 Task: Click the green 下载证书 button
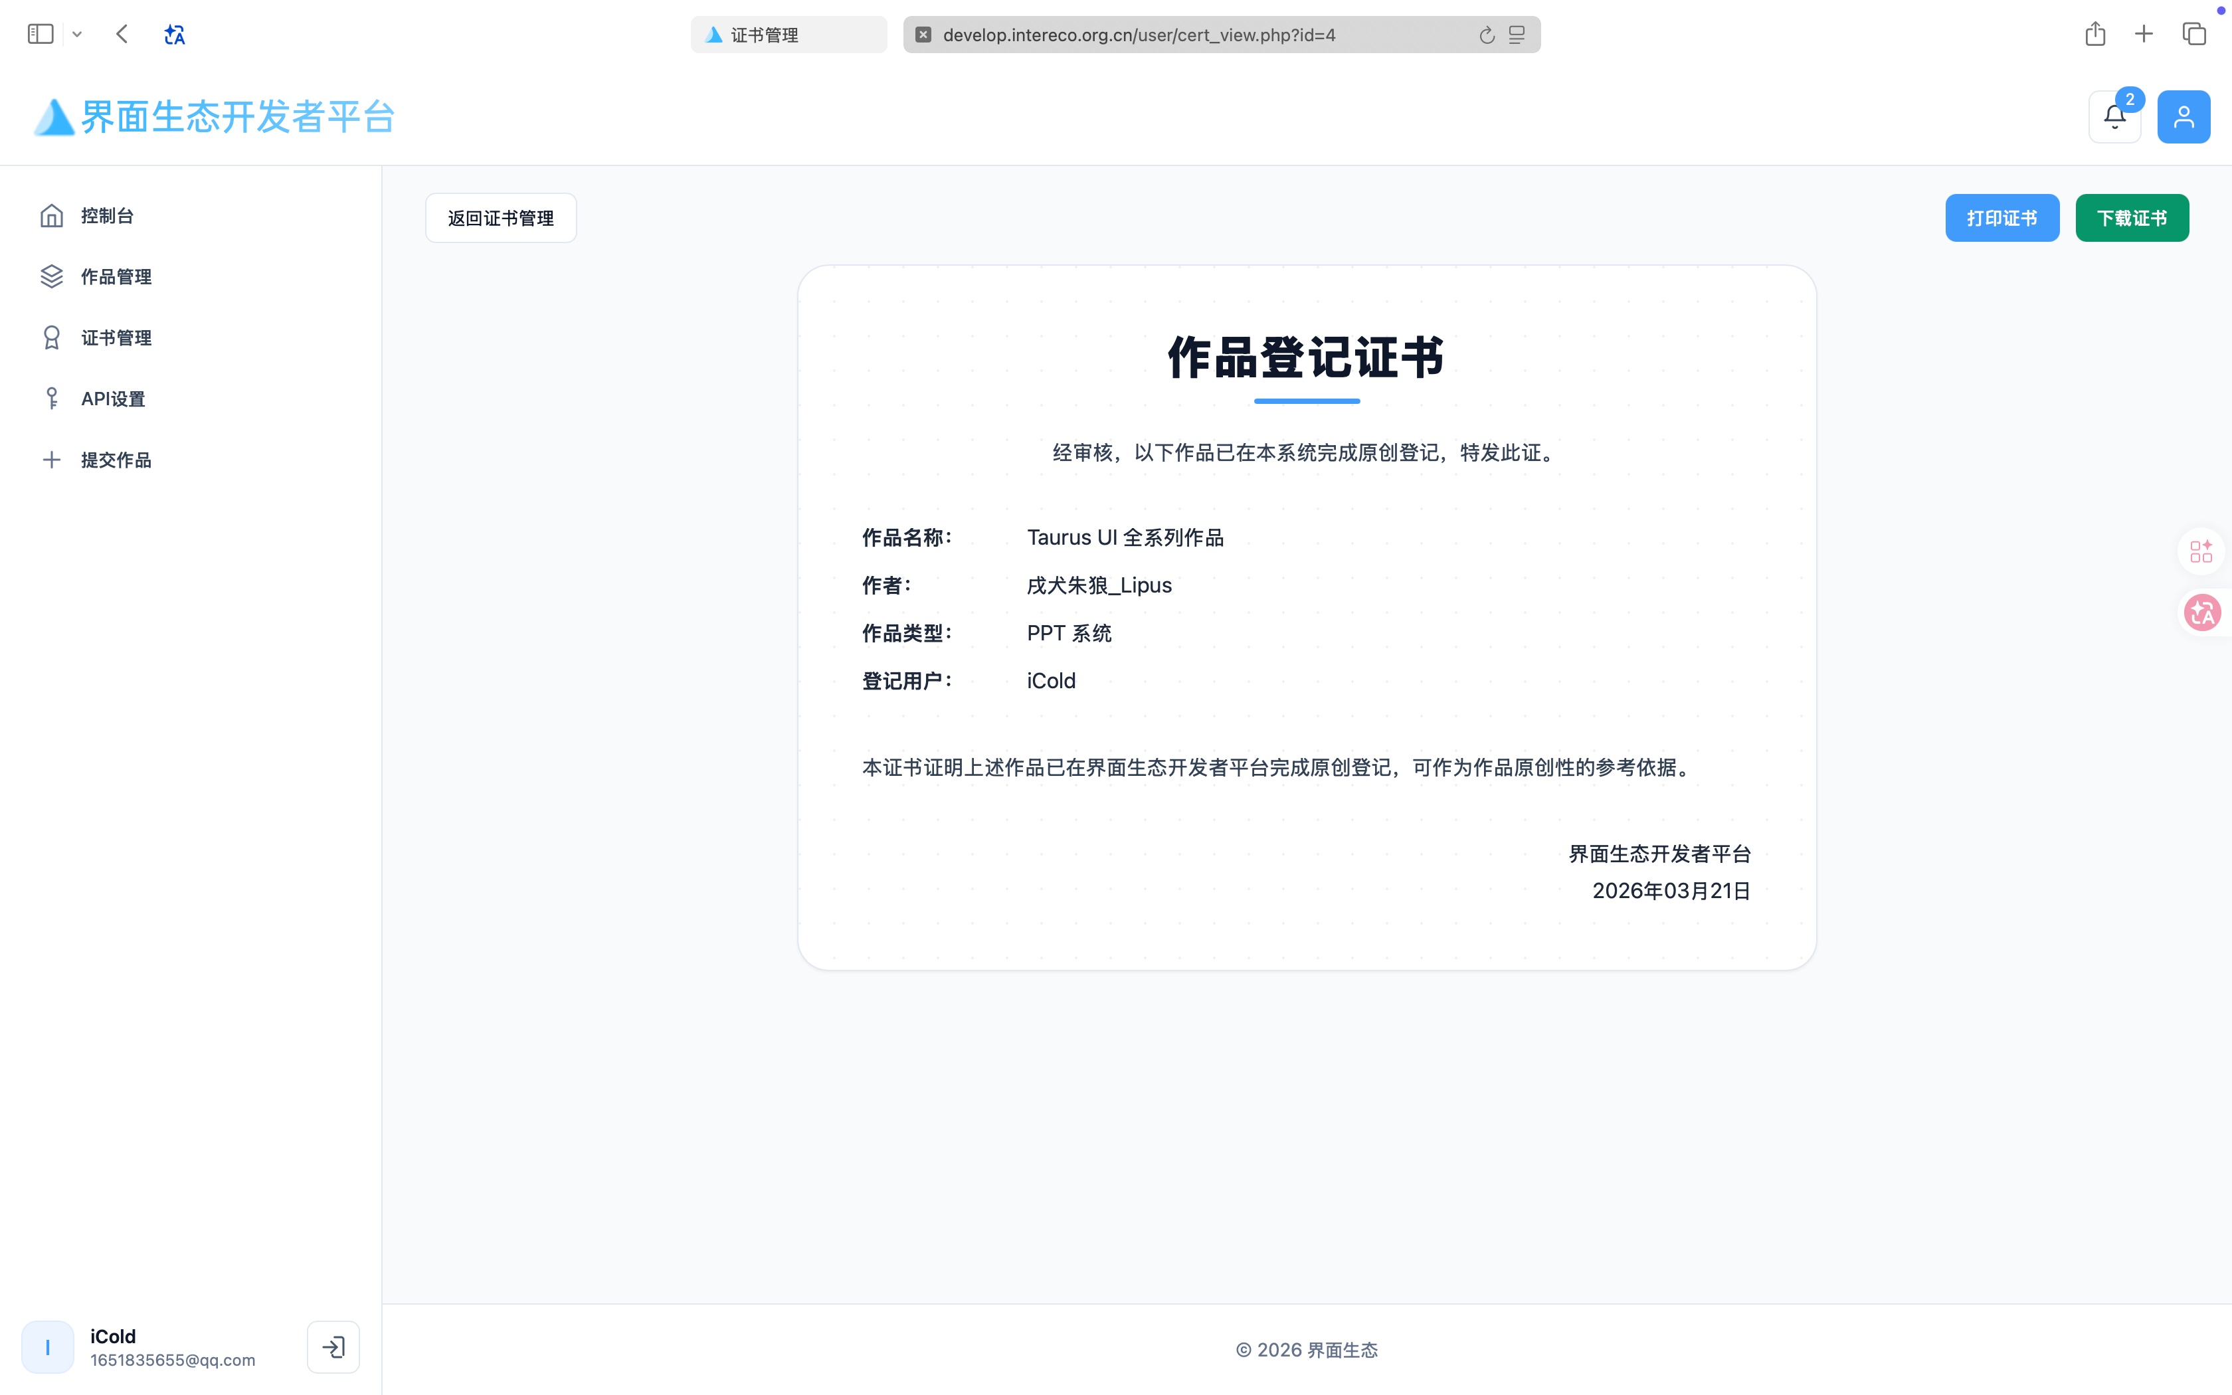2132,218
